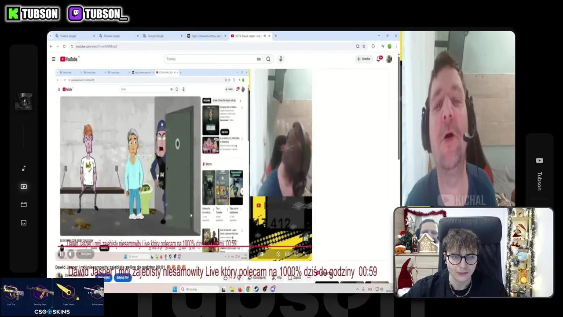Click the CSG Skins banner logo
The image size is (563, 317).
click(52, 312)
